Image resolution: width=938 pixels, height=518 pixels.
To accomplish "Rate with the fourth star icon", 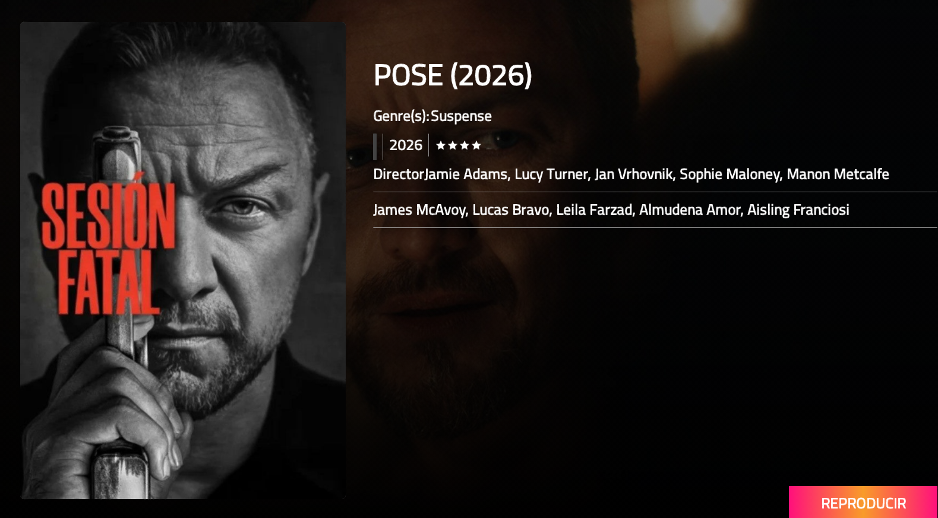I will coord(476,145).
